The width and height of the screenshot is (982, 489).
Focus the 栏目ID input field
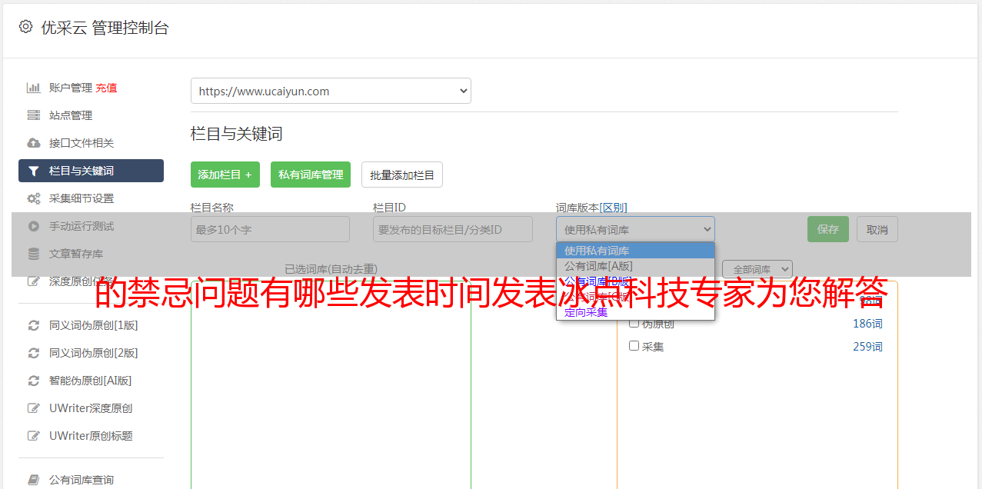coord(453,229)
